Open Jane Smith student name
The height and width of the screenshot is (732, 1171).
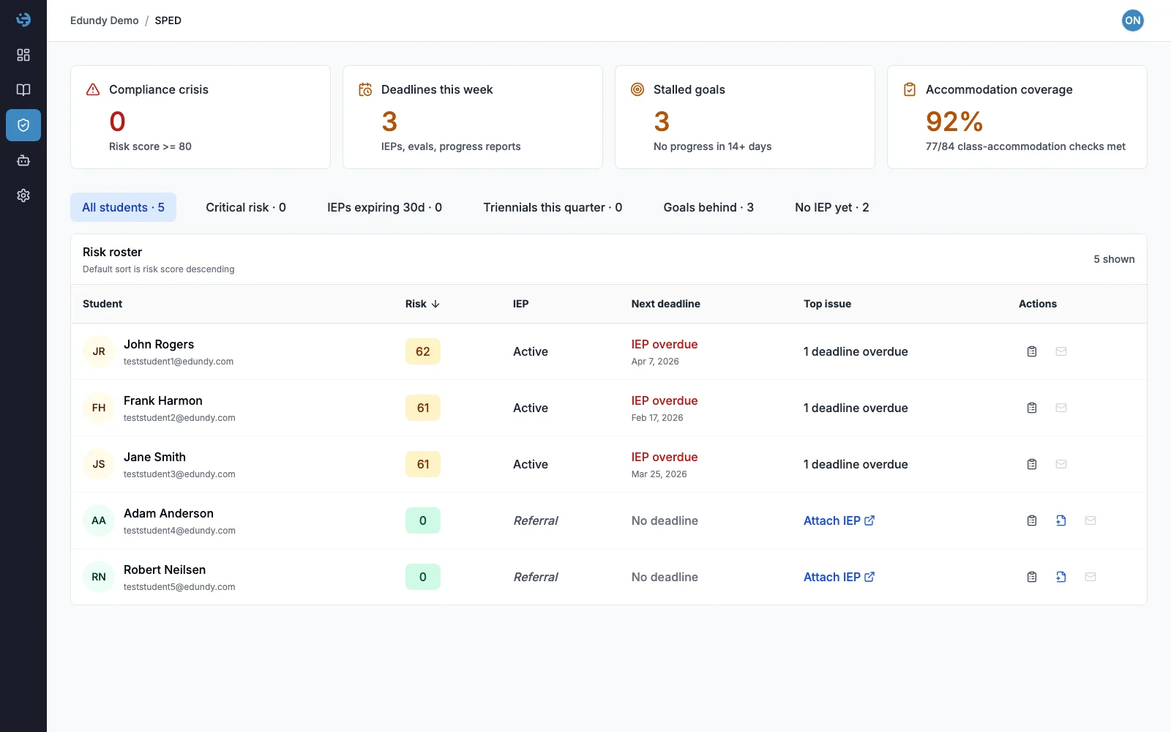(154, 457)
